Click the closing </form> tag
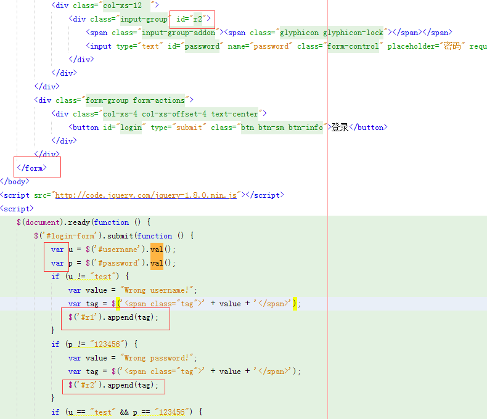Image resolution: width=487 pixels, height=419 pixels. (31, 168)
